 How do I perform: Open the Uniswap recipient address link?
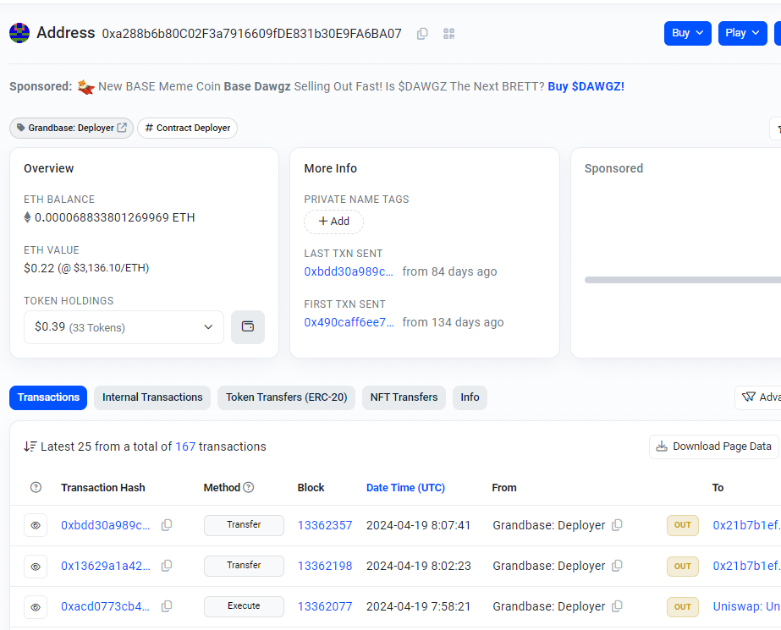point(746,606)
